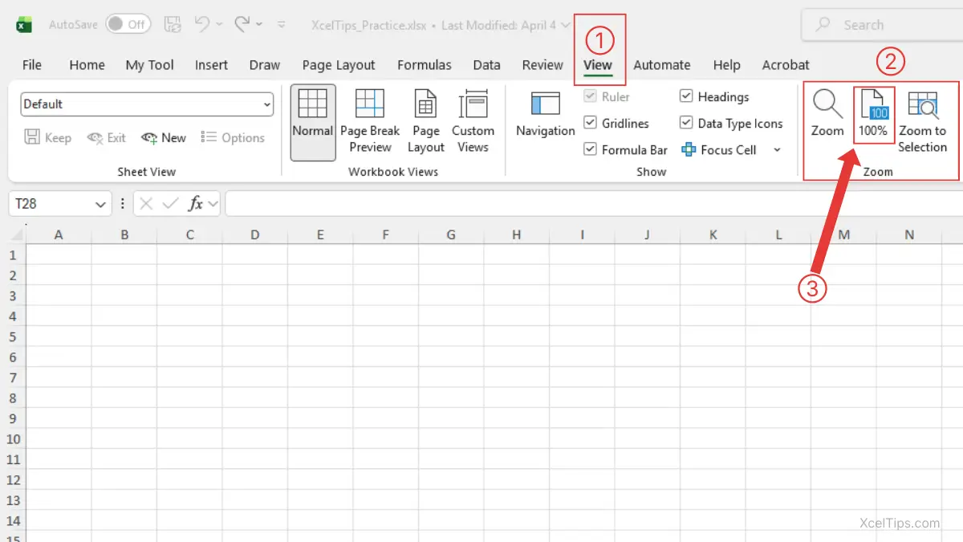Open Custom Views dialog
The width and height of the screenshot is (963, 542).
[x=473, y=104]
